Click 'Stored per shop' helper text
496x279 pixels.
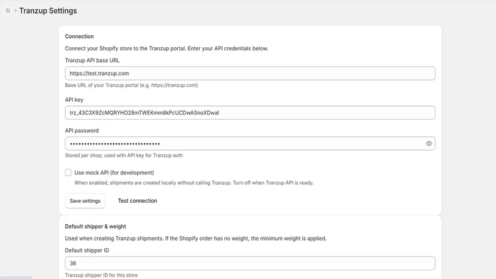[123, 156]
